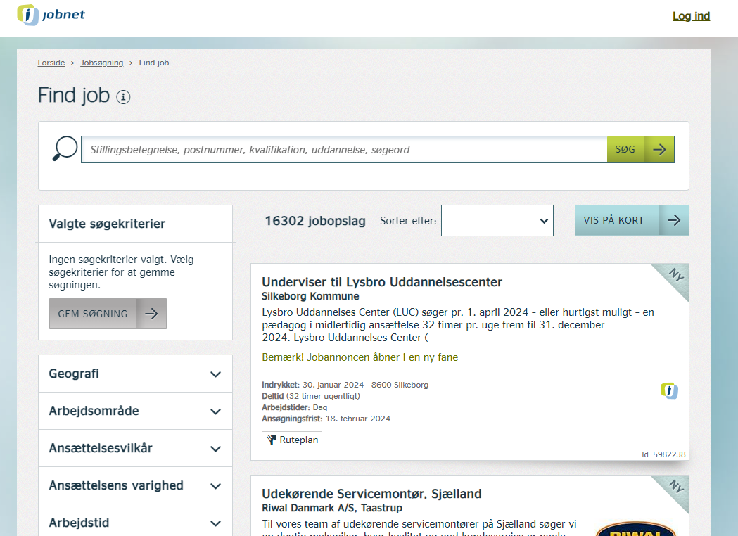Open the Sorter efter dropdown
738x536 pixels.
point(497,220)
